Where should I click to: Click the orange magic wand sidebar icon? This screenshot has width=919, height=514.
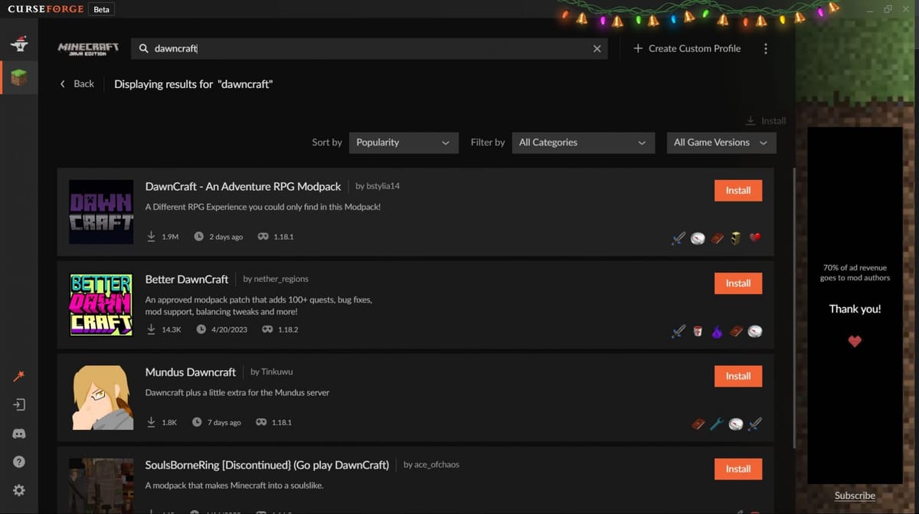pyautogui.click(x=19, y=375)
